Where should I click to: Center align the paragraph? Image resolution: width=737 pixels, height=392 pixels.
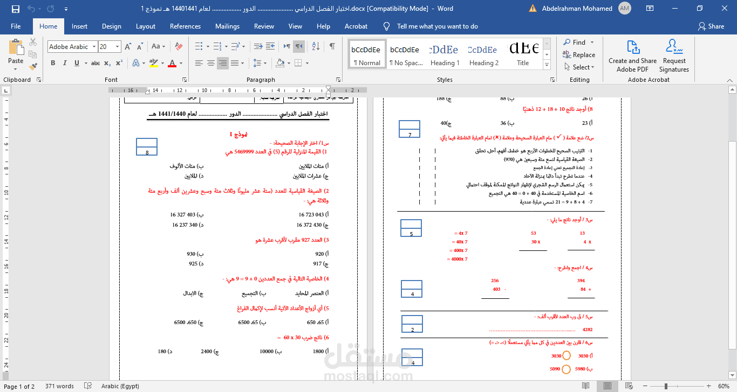pyautogui.click(x=211, y=63)
